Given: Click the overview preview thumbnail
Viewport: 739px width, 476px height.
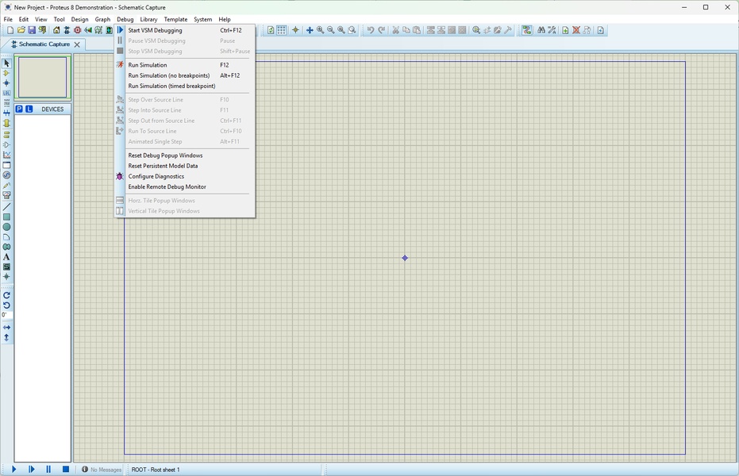Looking at the screenshot, I should click(x=42, y=78).
